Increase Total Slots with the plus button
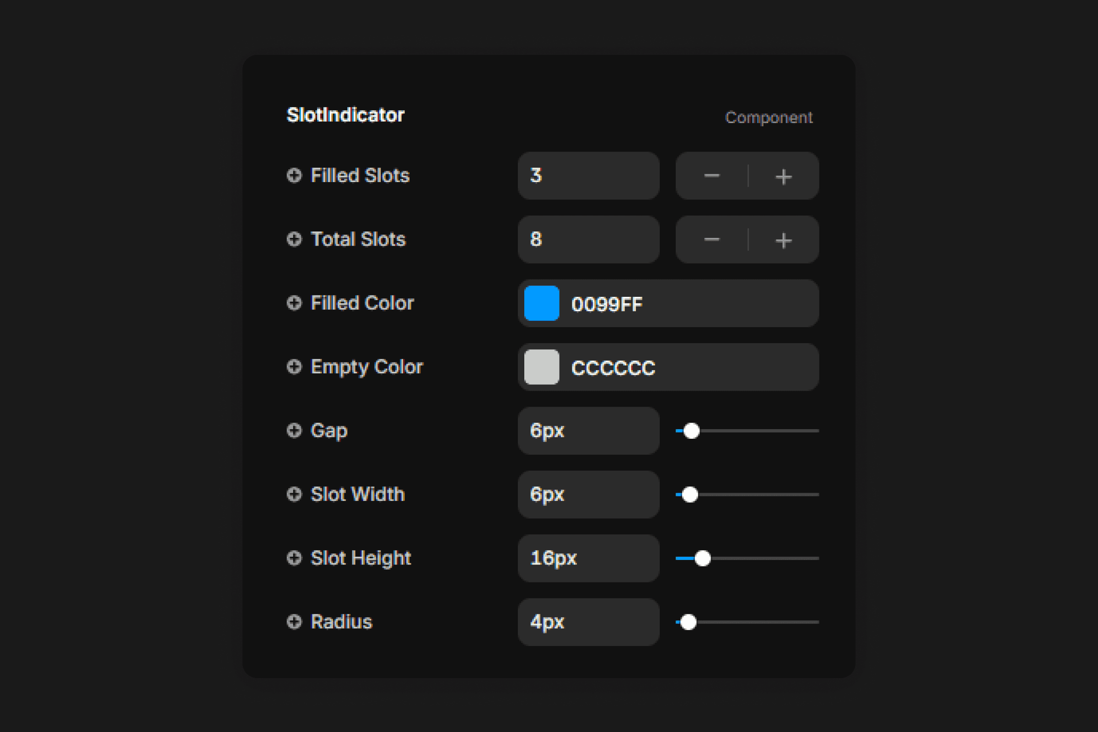 pyautogui.click(x=784, y=239)
